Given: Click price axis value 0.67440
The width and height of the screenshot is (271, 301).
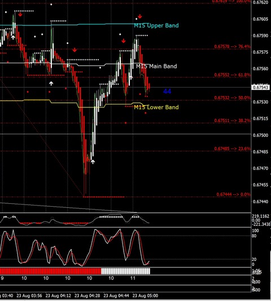Looking at the screenshot, I should (x=260, y=202).
